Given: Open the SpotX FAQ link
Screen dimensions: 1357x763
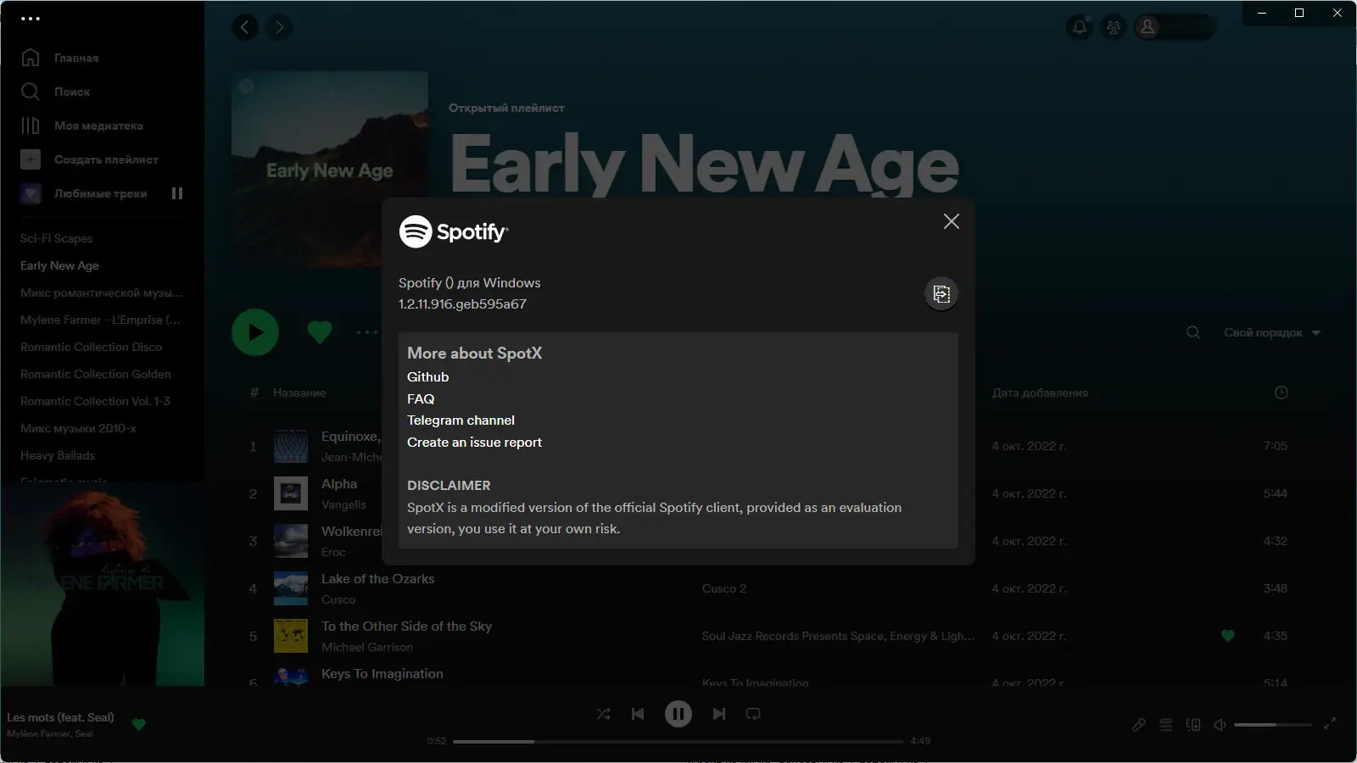Looking at the screenshot, I should click(x=421, y=398).
